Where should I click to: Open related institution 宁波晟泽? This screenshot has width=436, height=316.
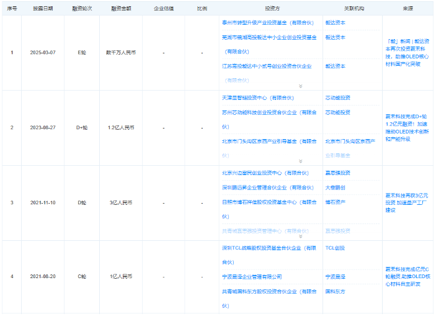click(x=335, y=277)
